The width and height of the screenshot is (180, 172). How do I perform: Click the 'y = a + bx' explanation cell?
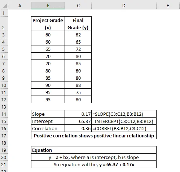point(94,157)
